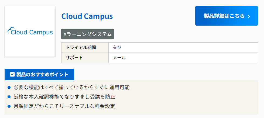Select the 製品のおすすめポイント tab header
The image size is (264, 118).
coord(39,74)
